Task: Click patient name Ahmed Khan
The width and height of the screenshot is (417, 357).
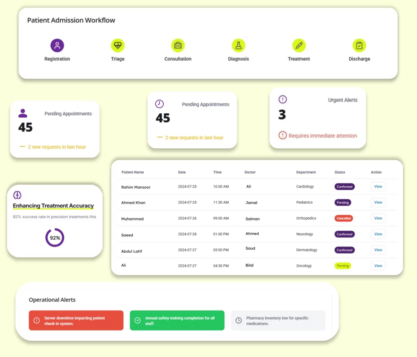Action: 133,203
